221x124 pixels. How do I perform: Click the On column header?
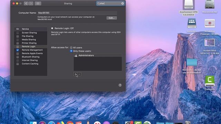(18, 29)
